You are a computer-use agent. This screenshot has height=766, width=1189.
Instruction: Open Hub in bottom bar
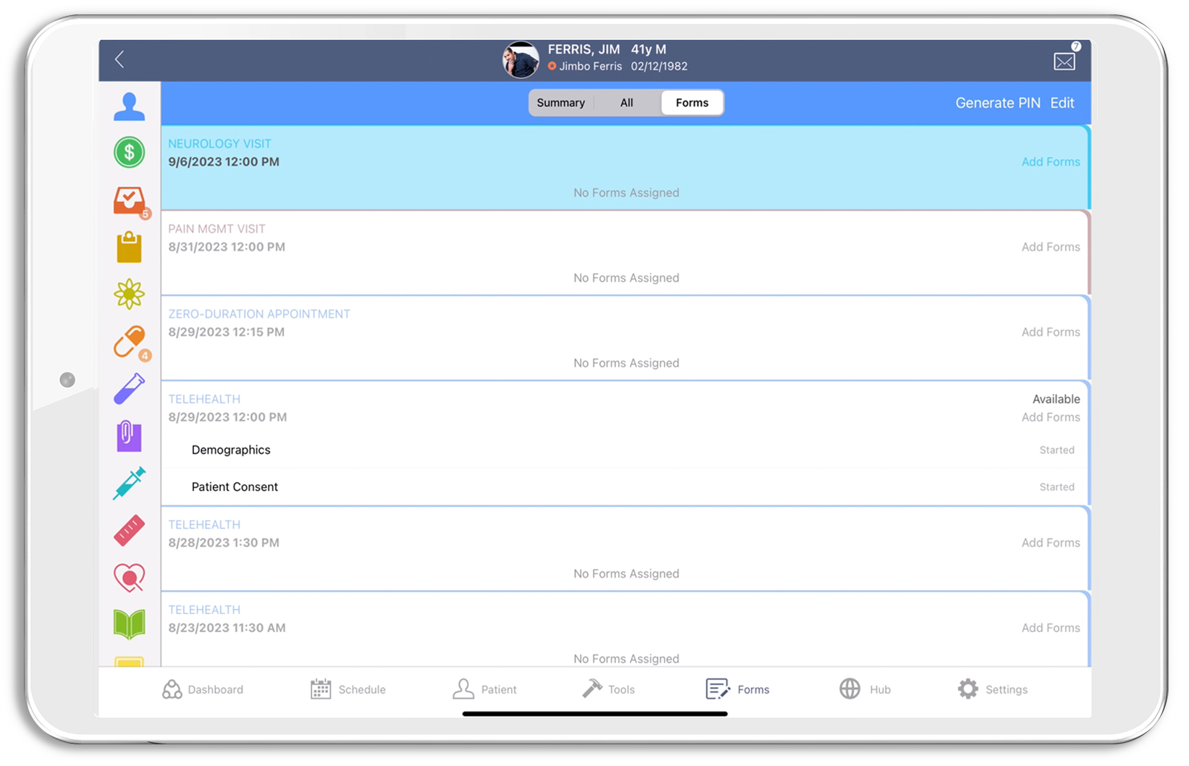(865, 689)
